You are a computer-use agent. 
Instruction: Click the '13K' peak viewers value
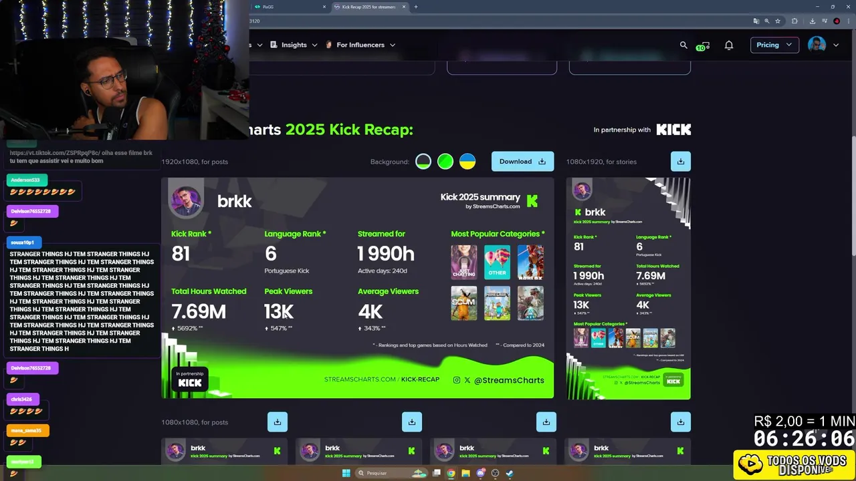279,311
